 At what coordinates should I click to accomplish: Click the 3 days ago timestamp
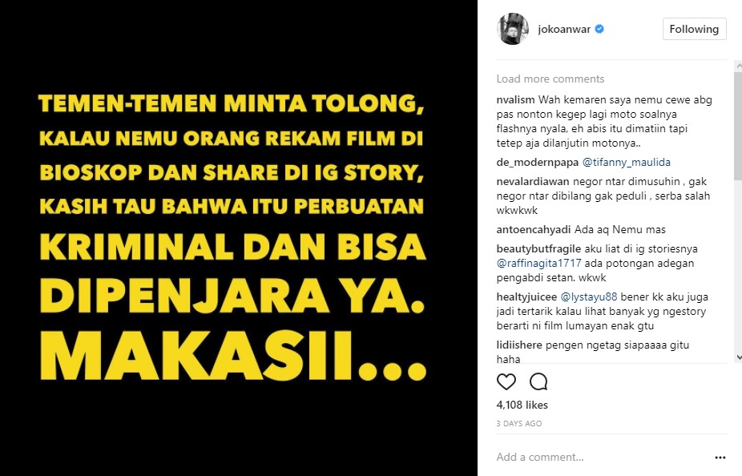(519, 423)
